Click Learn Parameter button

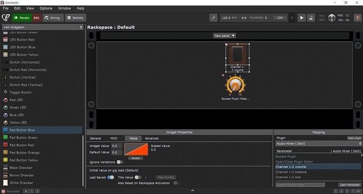pos(350,185)
